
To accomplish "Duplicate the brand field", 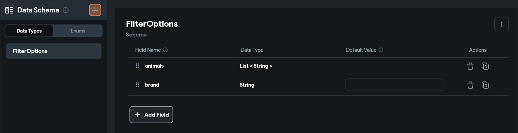I will pos(485,85).
